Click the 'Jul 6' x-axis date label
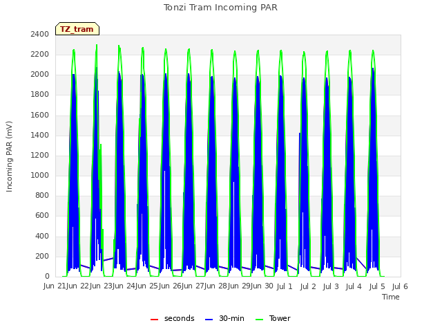This screenshot has height=332, width=442. click(401, 286)
